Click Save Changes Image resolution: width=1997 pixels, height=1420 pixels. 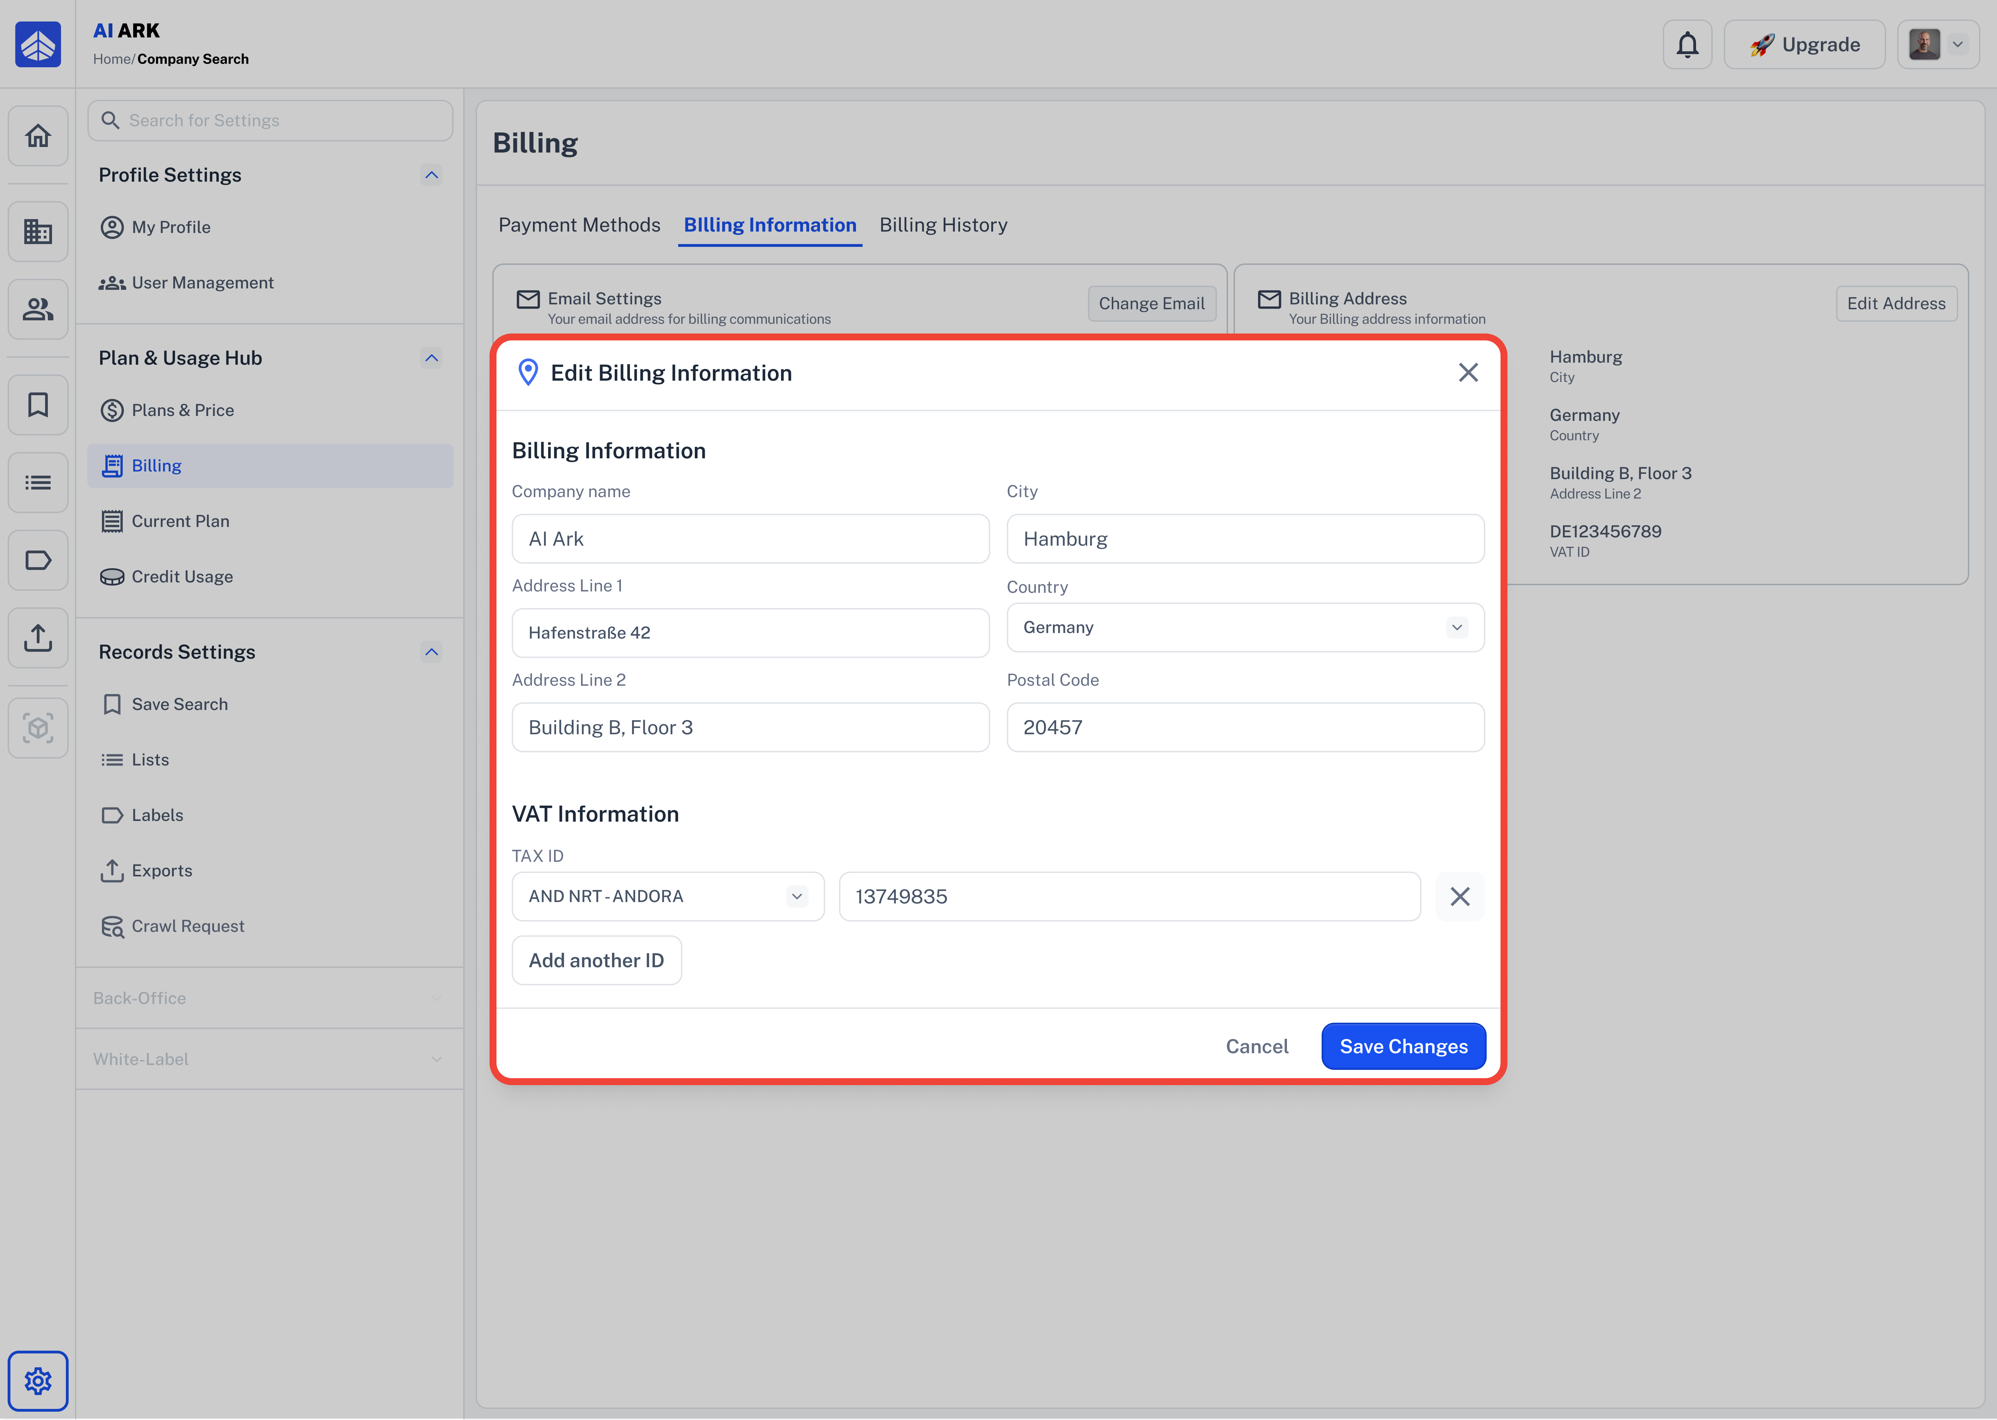1403,1046
